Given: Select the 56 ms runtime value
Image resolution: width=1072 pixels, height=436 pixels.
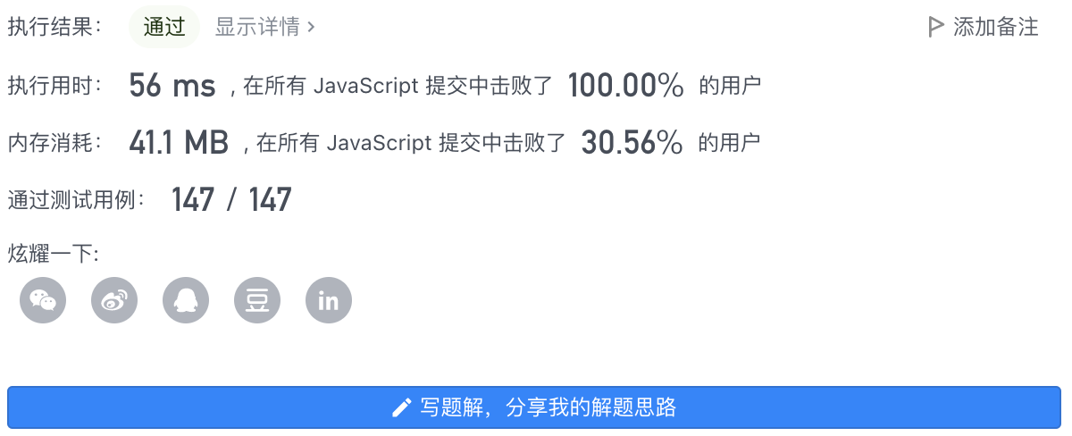Looking at the screenshot, I should click(172, 86).
